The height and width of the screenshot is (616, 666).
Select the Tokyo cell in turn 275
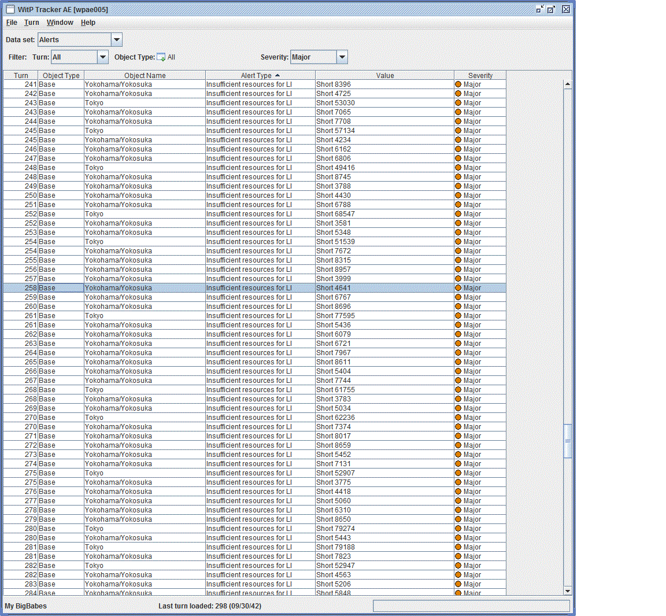pos(145,473)
